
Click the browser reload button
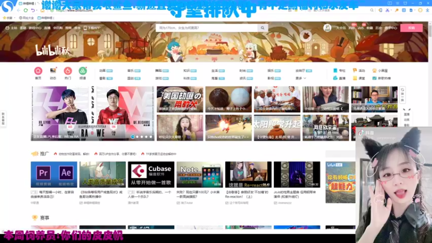25,10
